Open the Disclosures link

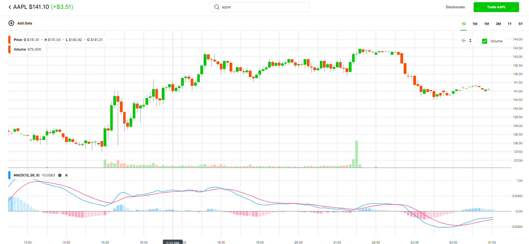pyautogui.click(x=455, y=7)
